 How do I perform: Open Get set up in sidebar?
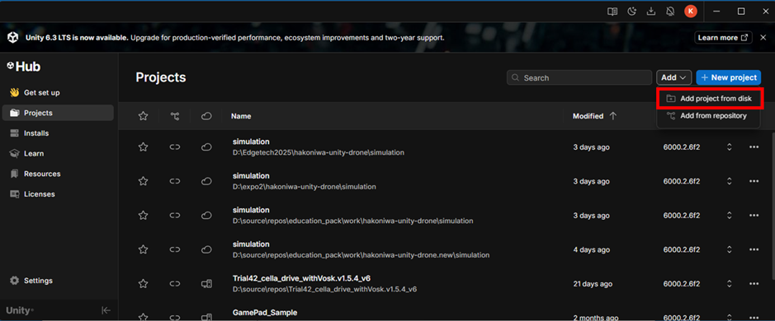58,93
